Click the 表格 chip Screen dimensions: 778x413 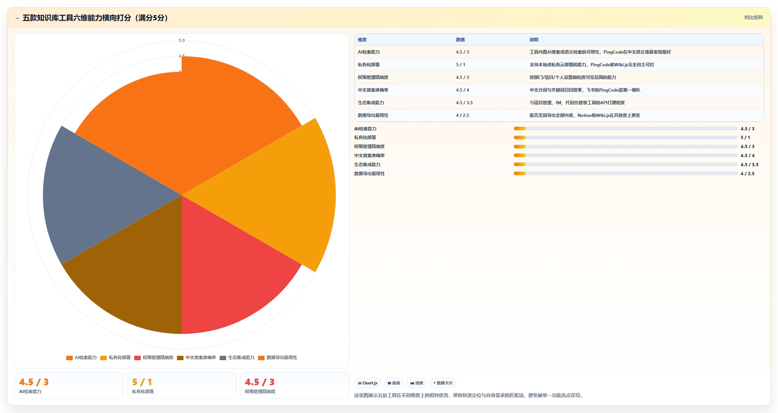[x=394, y=383]
